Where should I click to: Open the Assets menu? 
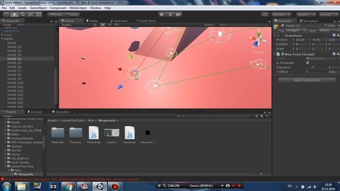22,8
